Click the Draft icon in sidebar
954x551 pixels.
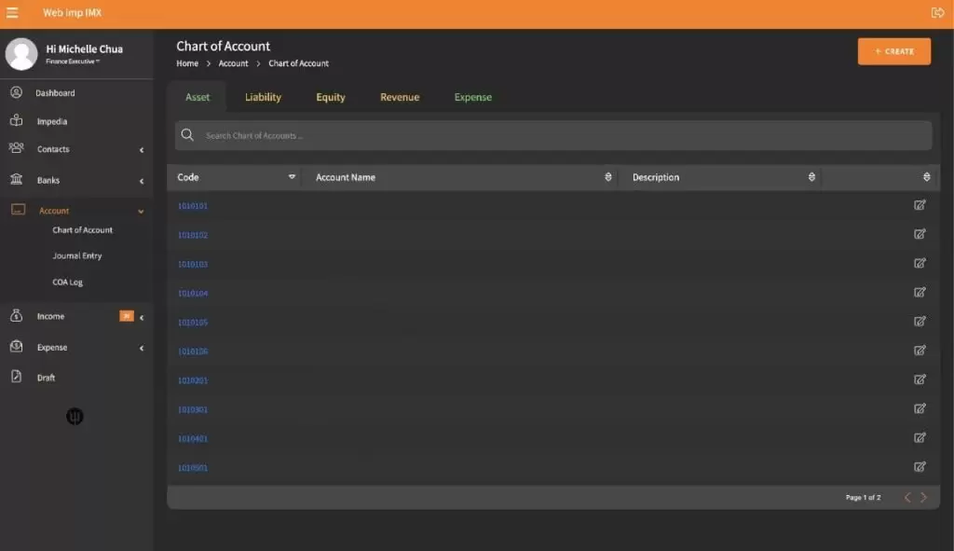click(16, 377)
